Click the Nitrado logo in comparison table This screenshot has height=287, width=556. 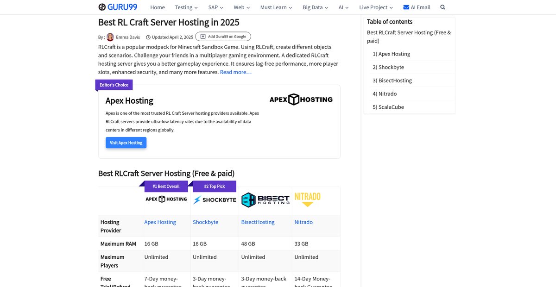pyautogui.click(x=308, y=200)
